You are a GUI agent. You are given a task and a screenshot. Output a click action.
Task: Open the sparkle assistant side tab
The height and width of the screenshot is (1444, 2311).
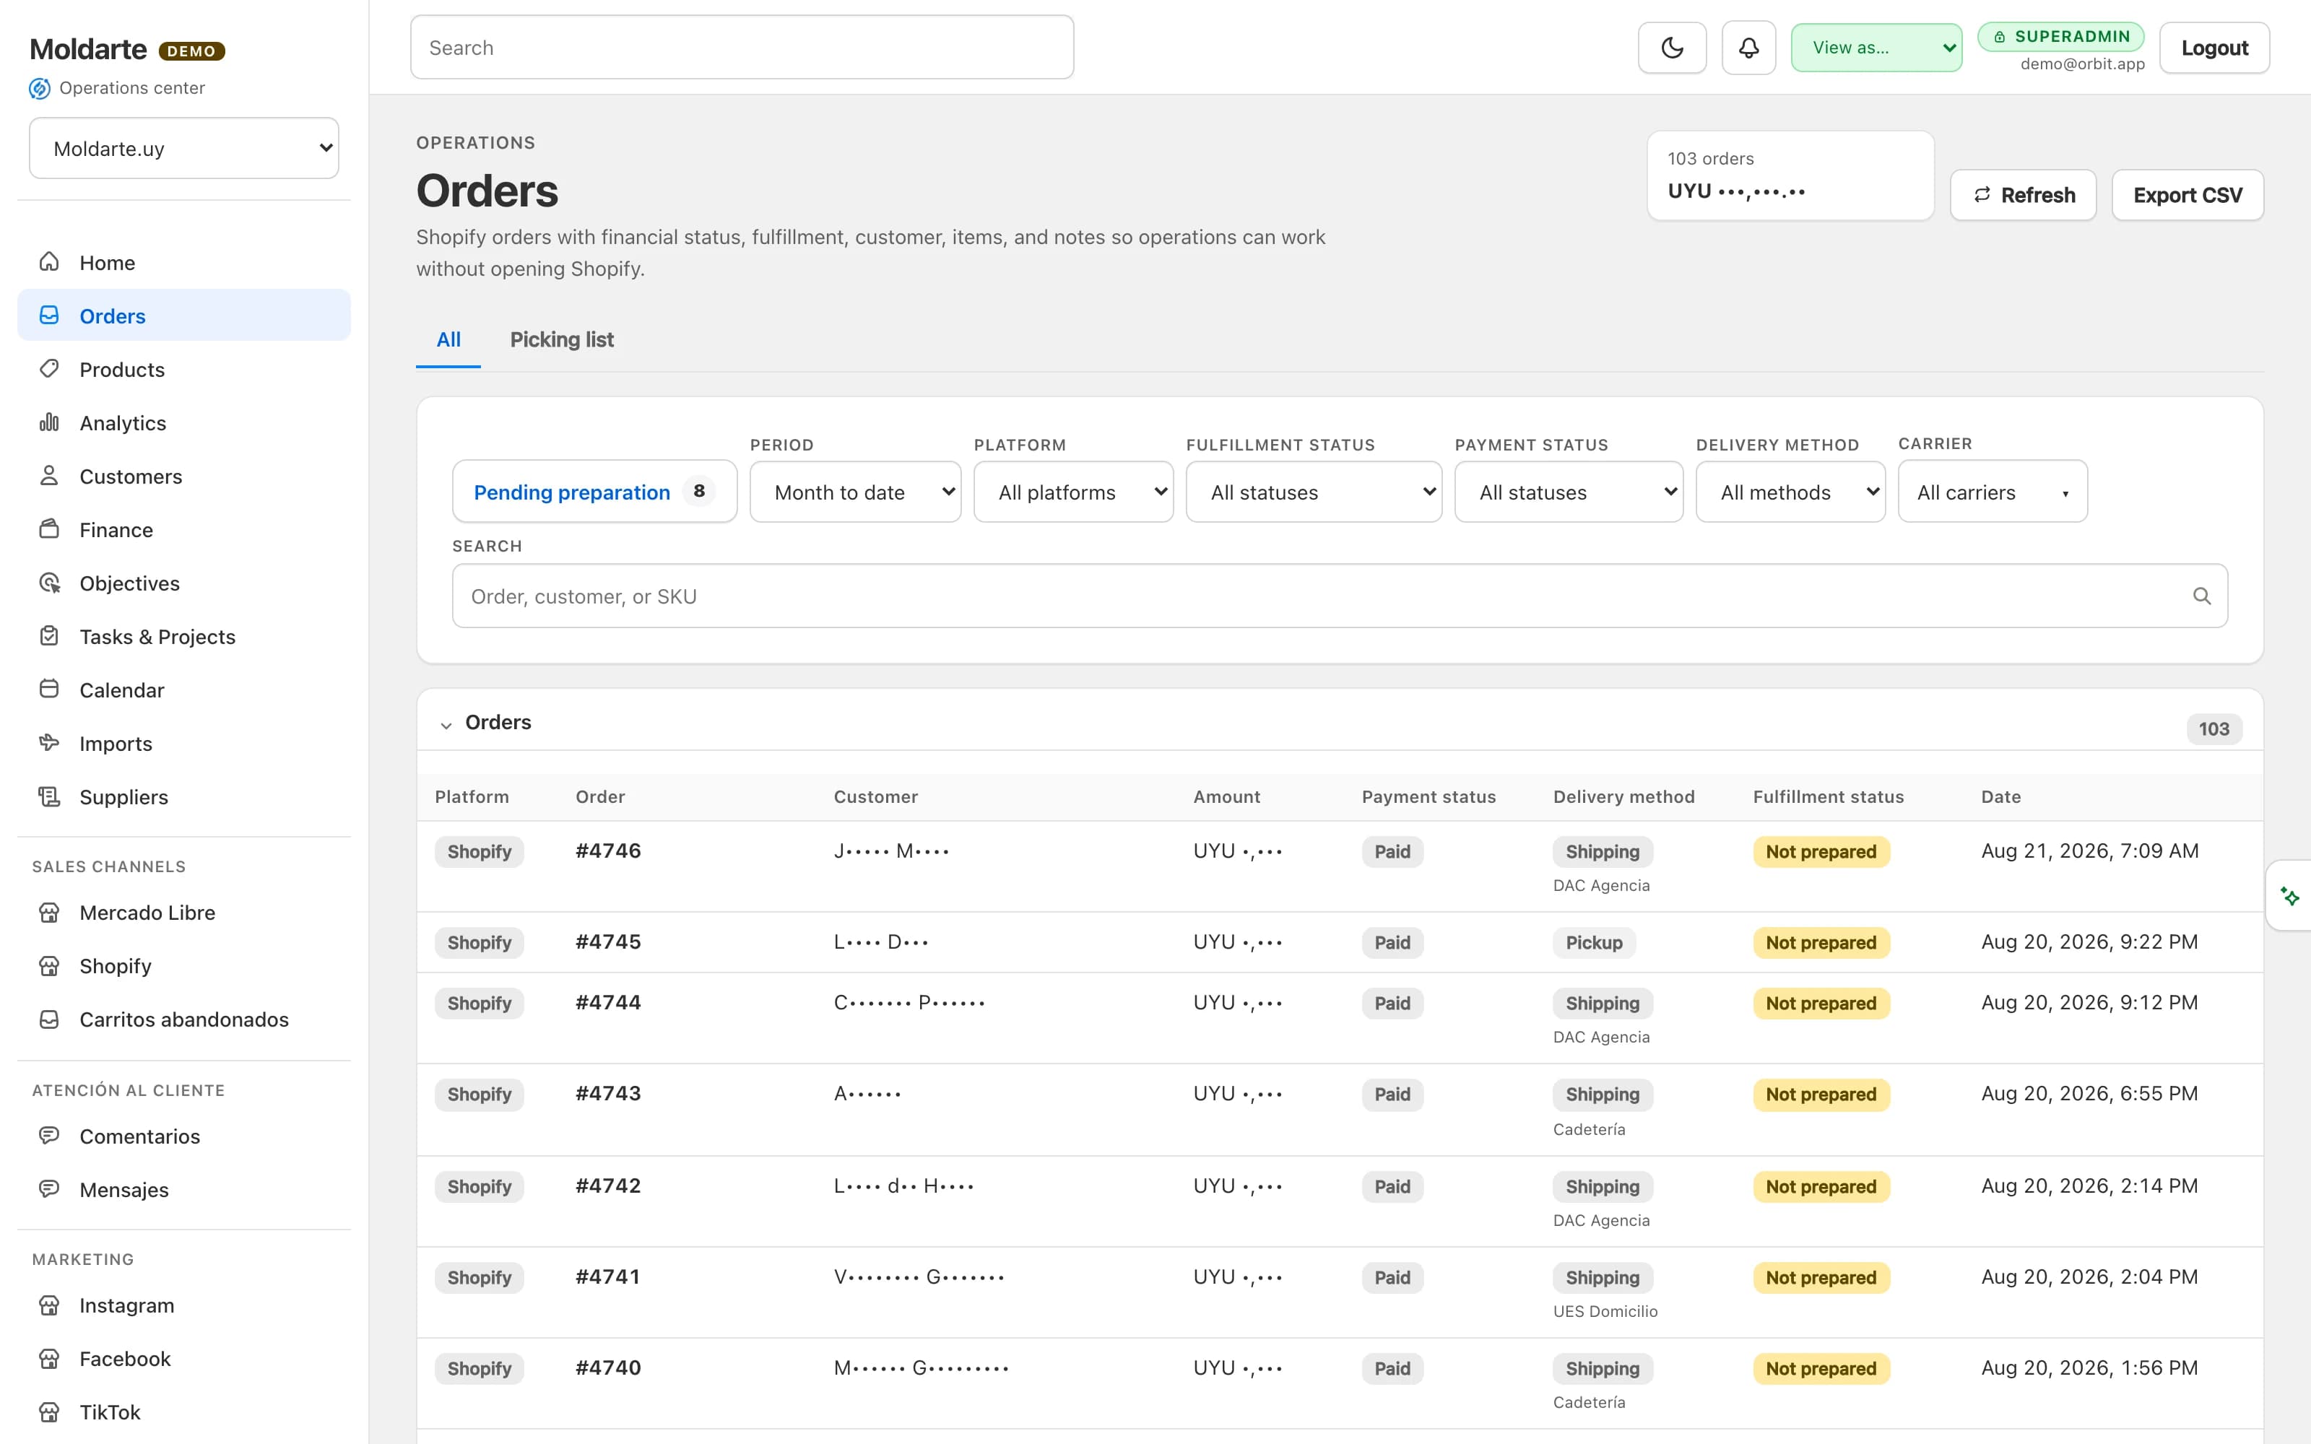(x=2290, y=896)
